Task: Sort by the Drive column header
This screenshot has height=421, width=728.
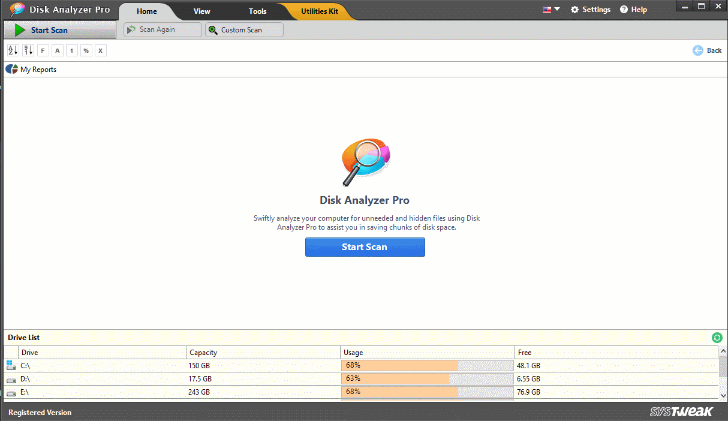Action: 103,353
